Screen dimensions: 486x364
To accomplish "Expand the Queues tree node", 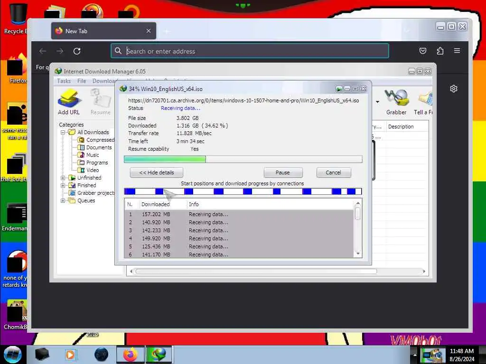I will pos(63,200).
